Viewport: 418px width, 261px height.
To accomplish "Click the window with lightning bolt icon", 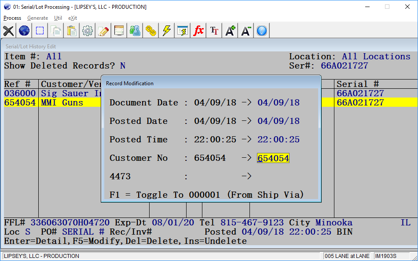I will (182, 31).
